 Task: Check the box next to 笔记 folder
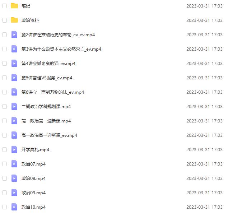(5, 6)
